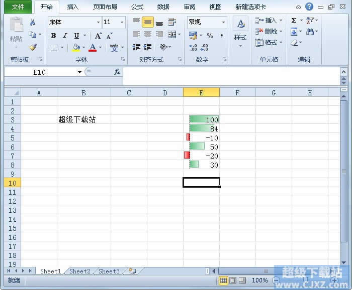Click the Cut scissors icon
This screenshot has width=352, height=290.
click(x=32, y=22)
